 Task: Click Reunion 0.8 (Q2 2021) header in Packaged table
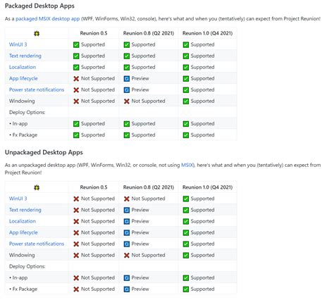149,33
